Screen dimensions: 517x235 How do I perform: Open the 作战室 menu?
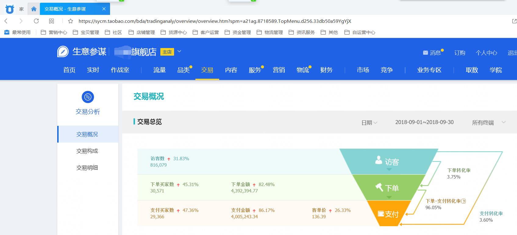click(120, 70)
